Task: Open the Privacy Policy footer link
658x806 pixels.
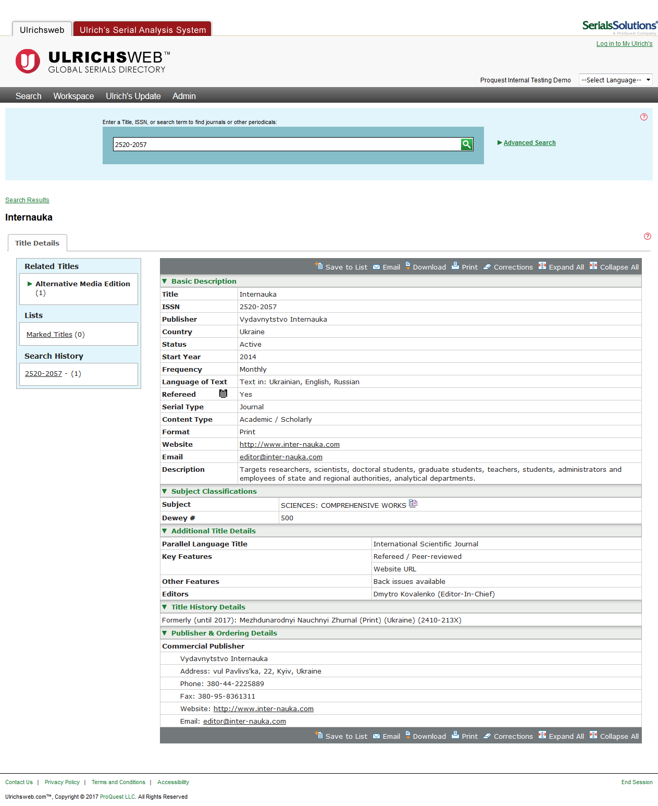Action: coord(62,782)
